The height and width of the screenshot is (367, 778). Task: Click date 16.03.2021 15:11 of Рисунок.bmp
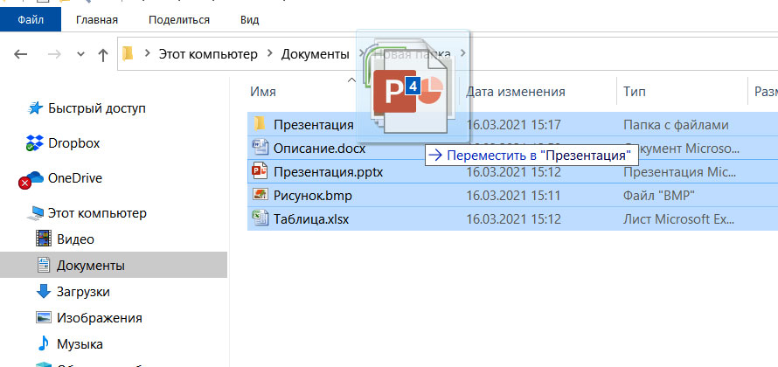[x=513, y=196]
